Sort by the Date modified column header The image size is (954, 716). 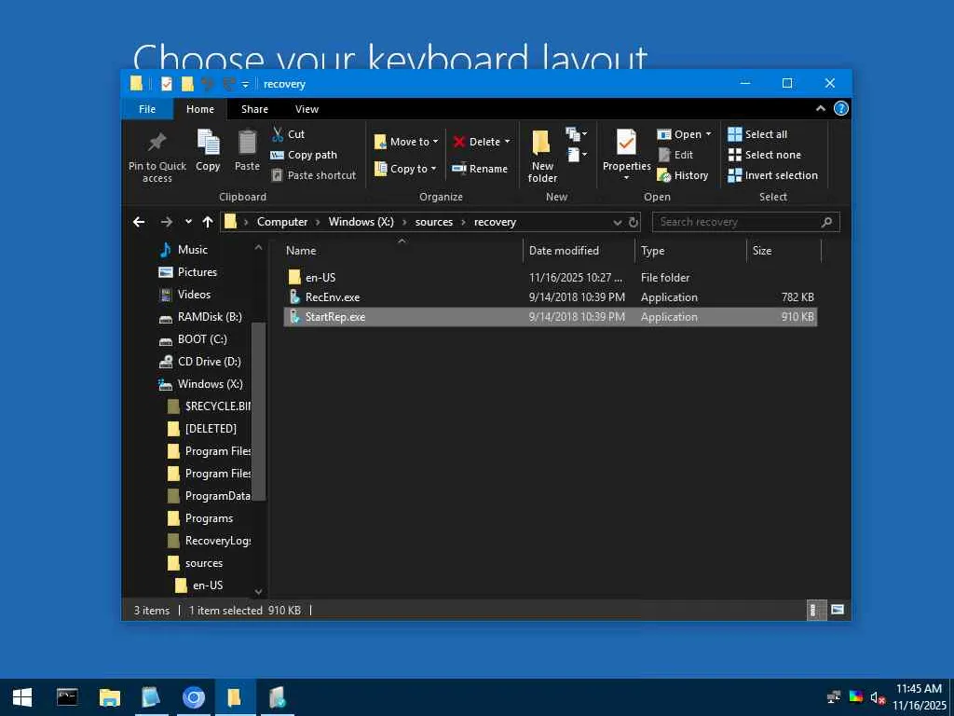[x=579, y=250]
